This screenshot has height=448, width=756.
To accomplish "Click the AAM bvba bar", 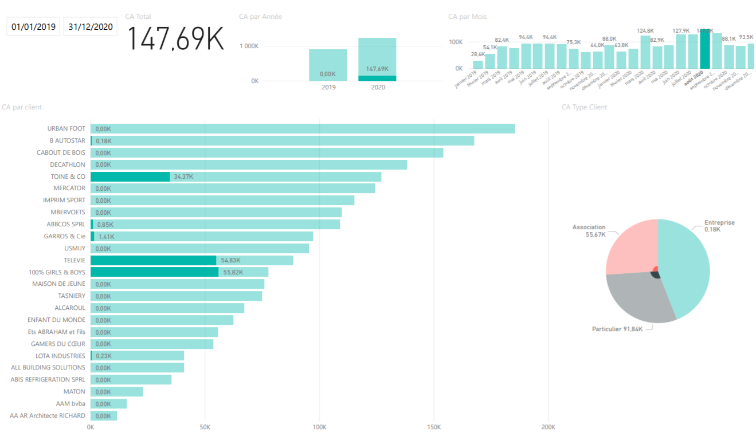I will 108,404.
